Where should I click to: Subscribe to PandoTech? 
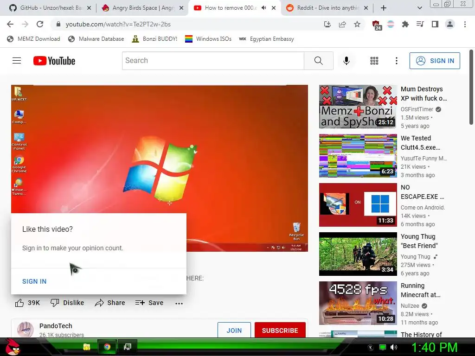[x=280, y=330]
